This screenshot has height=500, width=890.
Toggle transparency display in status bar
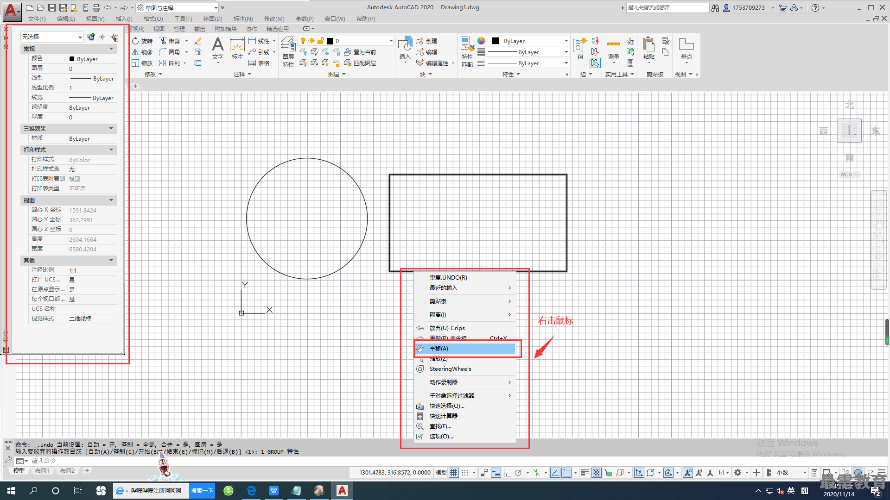point(597,473)
